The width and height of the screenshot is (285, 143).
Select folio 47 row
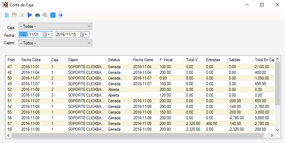[141, 67]
